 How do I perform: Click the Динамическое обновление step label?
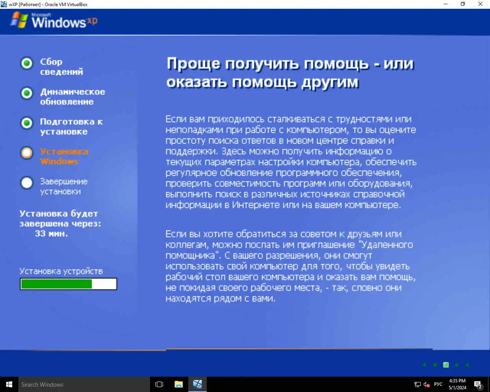[x=72, y=96]
